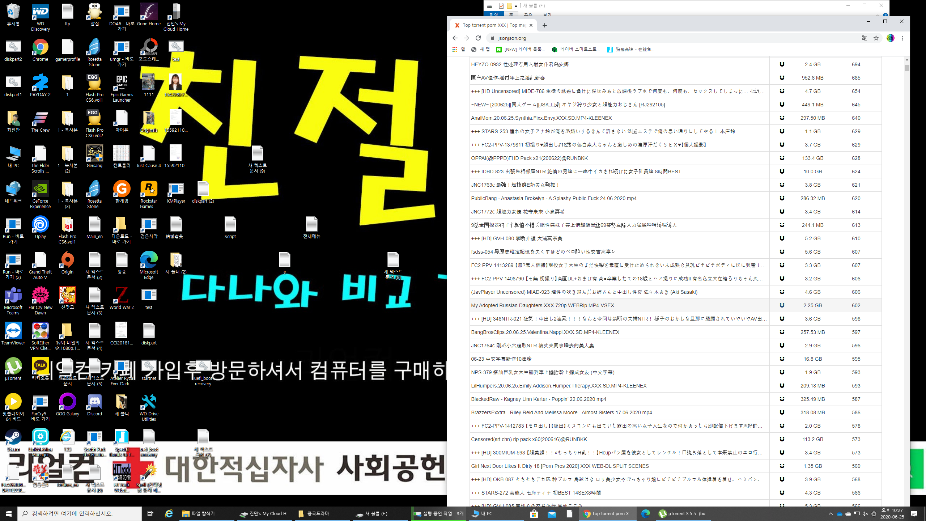Select the Gone Home desktop shortcut
The height and width of the screenshot is (521, 926).
click(149, 15)
